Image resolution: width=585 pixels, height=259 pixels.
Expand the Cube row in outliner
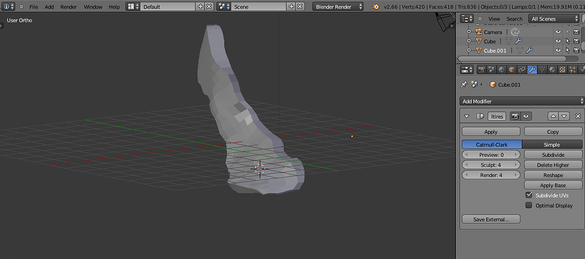(x=469, y=41)
